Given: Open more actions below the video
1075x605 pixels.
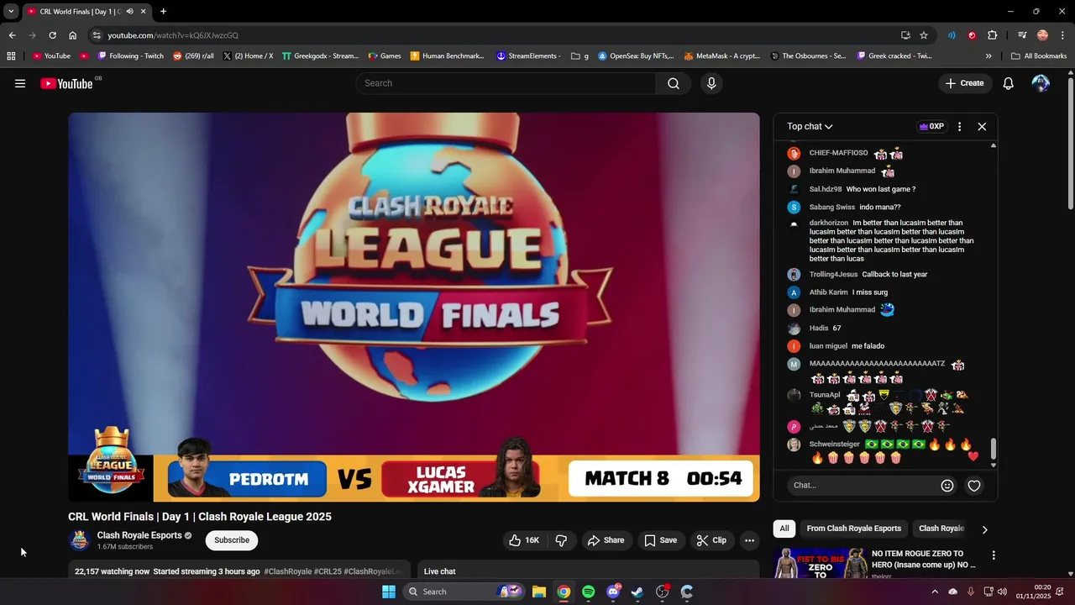Looking at the screenshot, I should pyautogui.click(x=750, y=540).
